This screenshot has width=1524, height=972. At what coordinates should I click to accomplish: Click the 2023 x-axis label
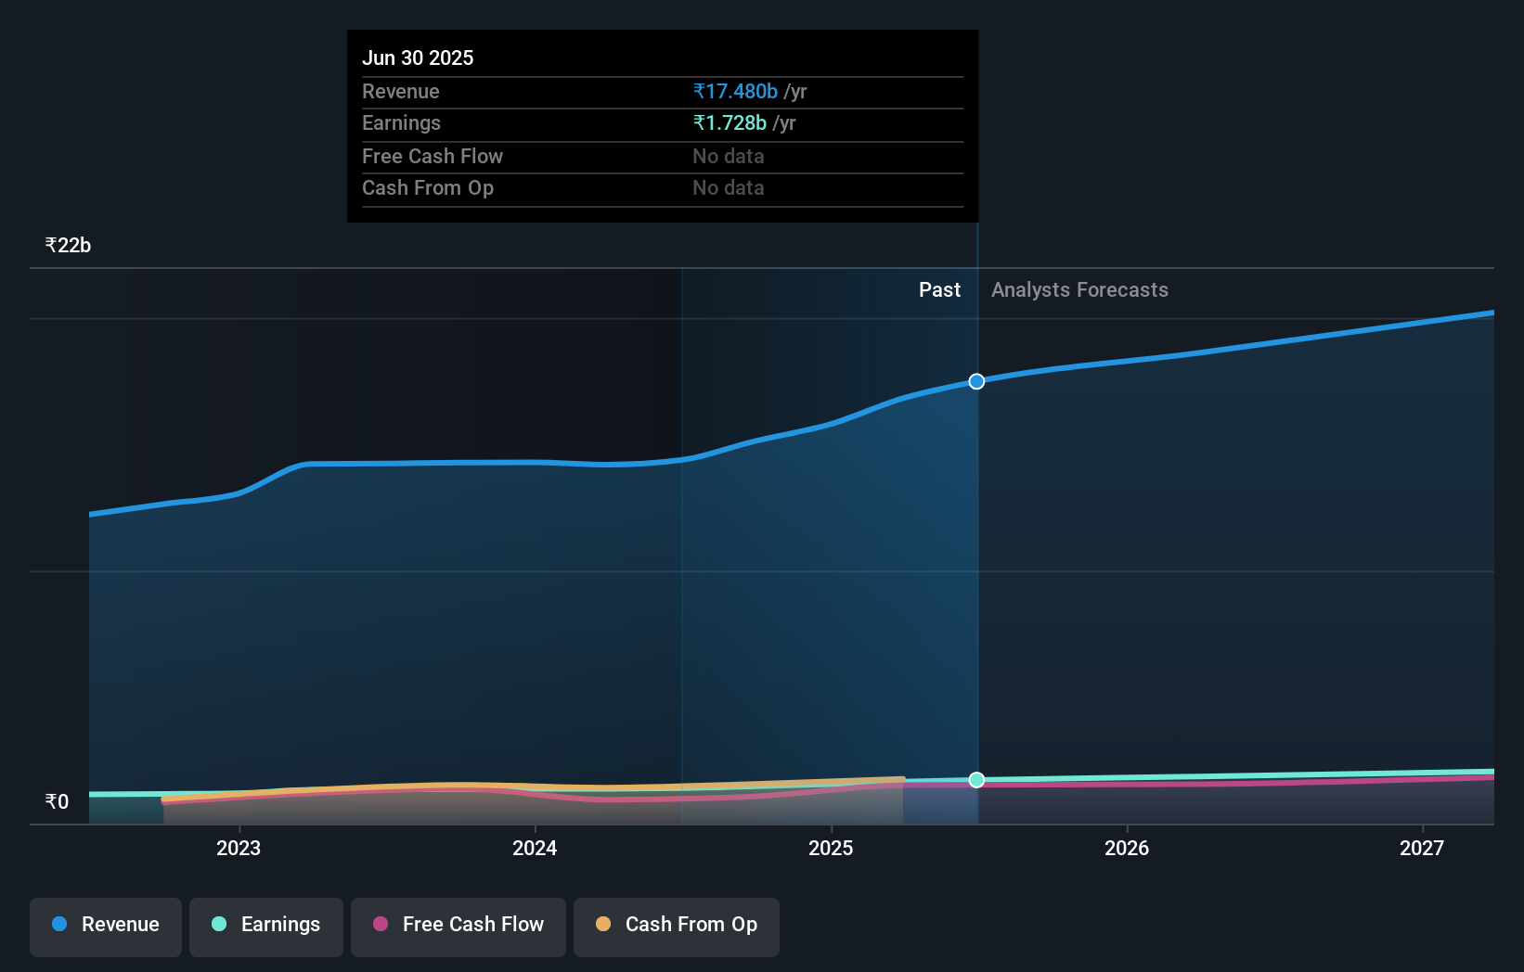[239, 848]
